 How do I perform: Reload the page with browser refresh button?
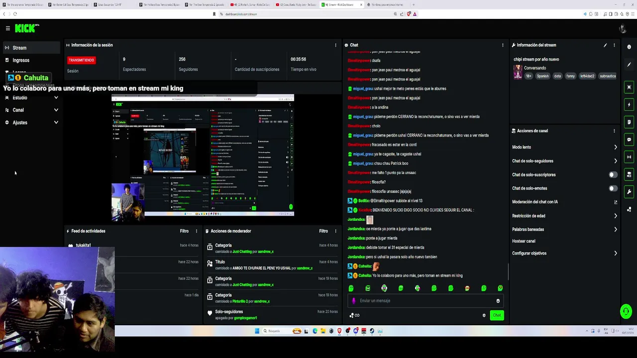coord(15,14)
